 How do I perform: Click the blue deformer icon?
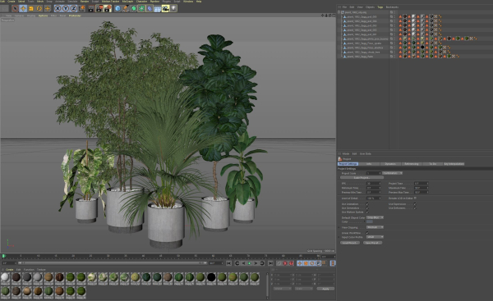(x=150, y=8)
